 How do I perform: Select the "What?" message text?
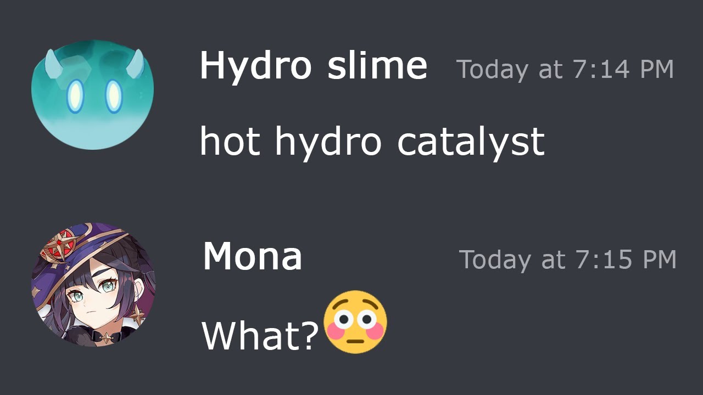(260, 335)
